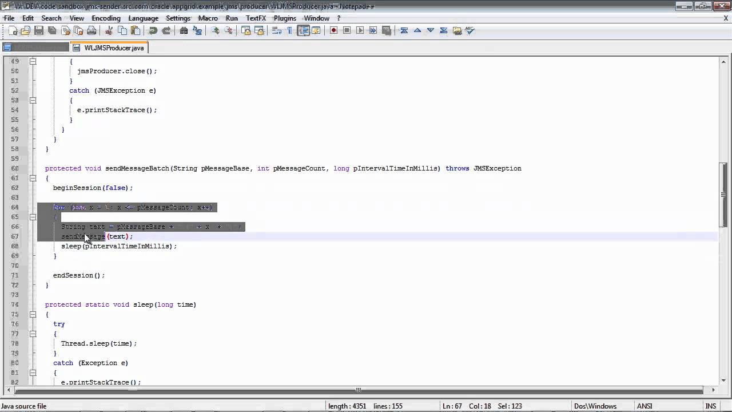Open the Edit menu
Screen dimensions: 732x412
(28, 18)
